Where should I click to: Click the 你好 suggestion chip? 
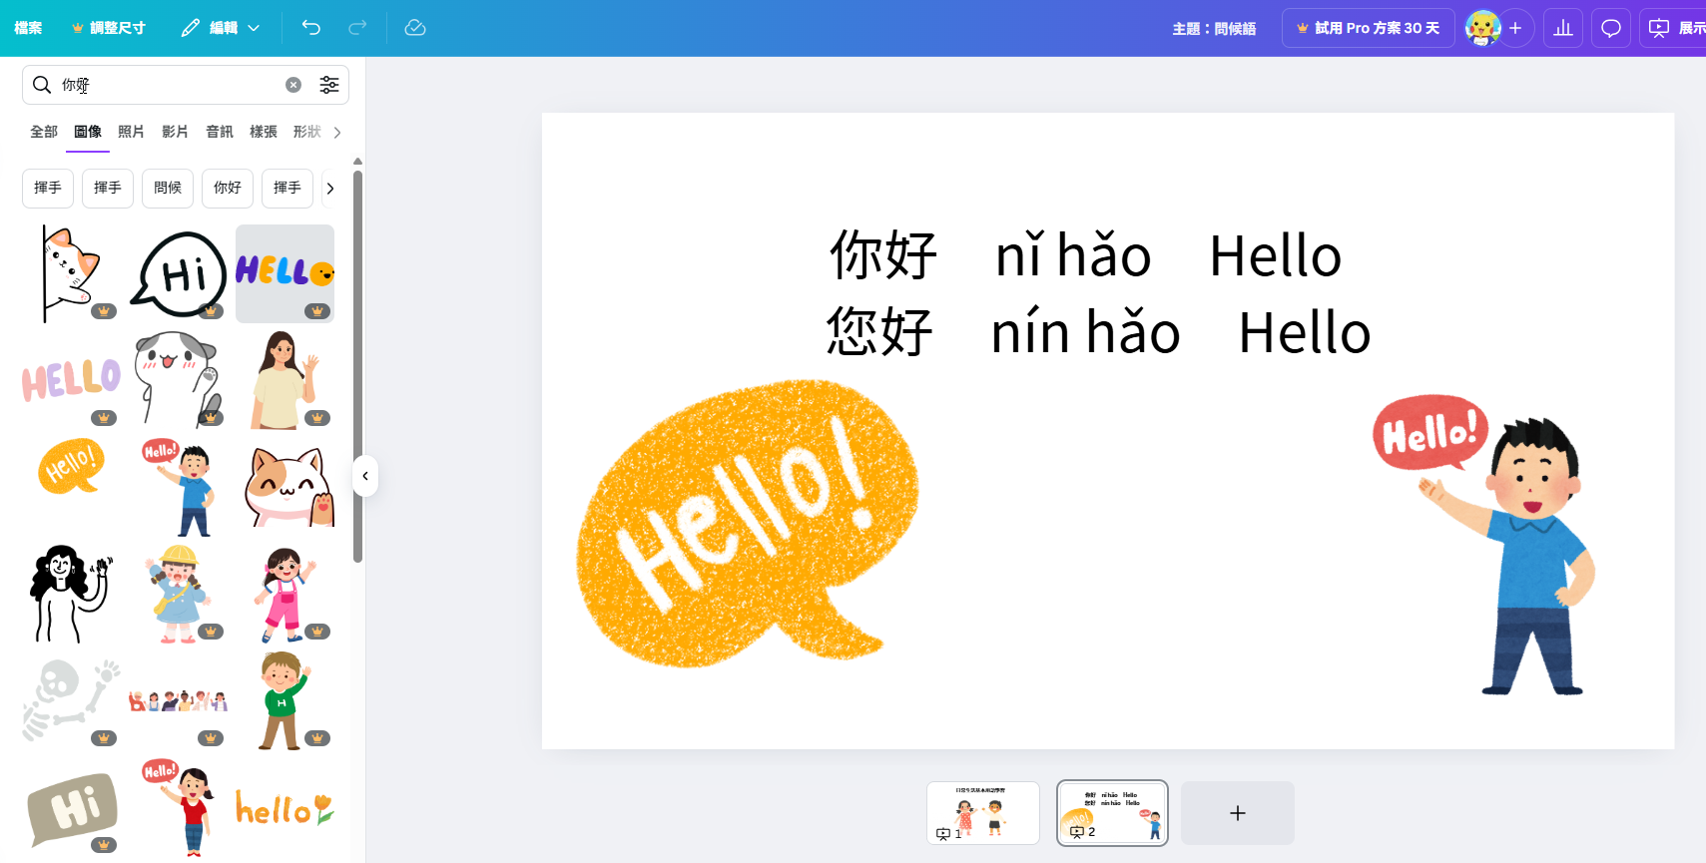click(x=228, y=188)
